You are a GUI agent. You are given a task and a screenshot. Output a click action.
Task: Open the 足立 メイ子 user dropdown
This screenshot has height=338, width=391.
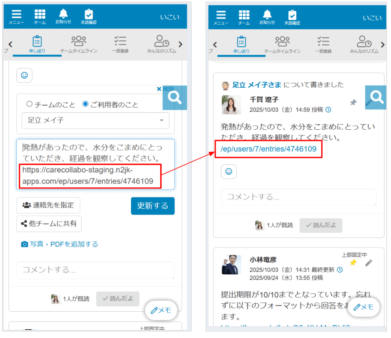(x=95, y=121)
